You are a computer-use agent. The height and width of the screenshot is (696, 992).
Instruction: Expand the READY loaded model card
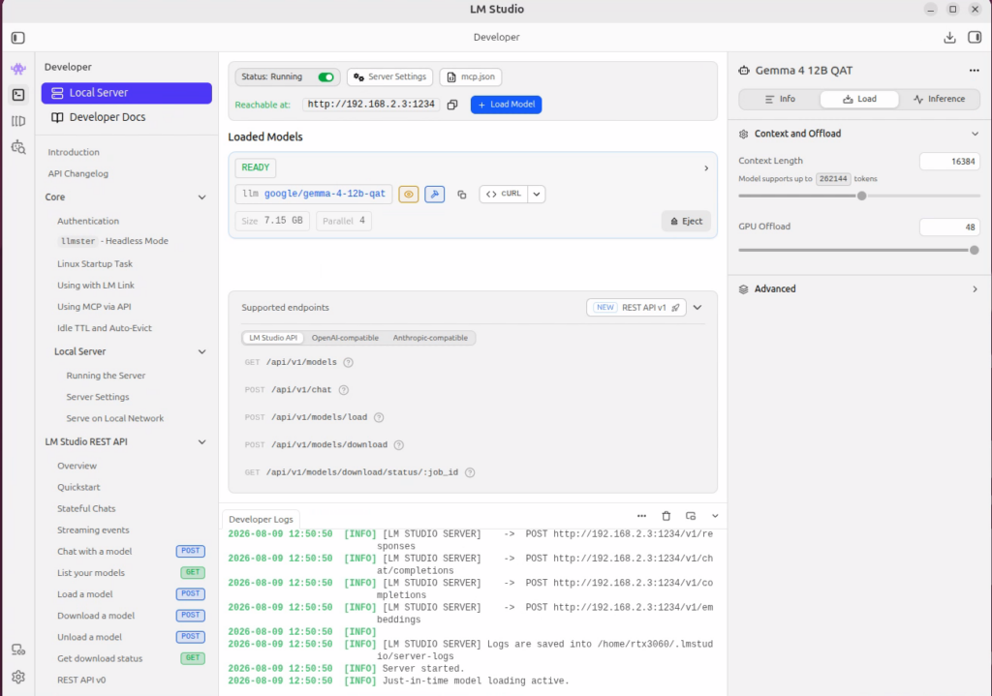(x=706, y=168)
